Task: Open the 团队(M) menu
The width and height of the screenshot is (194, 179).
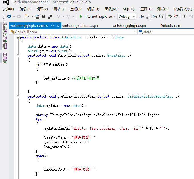Action: click(111, 9)
